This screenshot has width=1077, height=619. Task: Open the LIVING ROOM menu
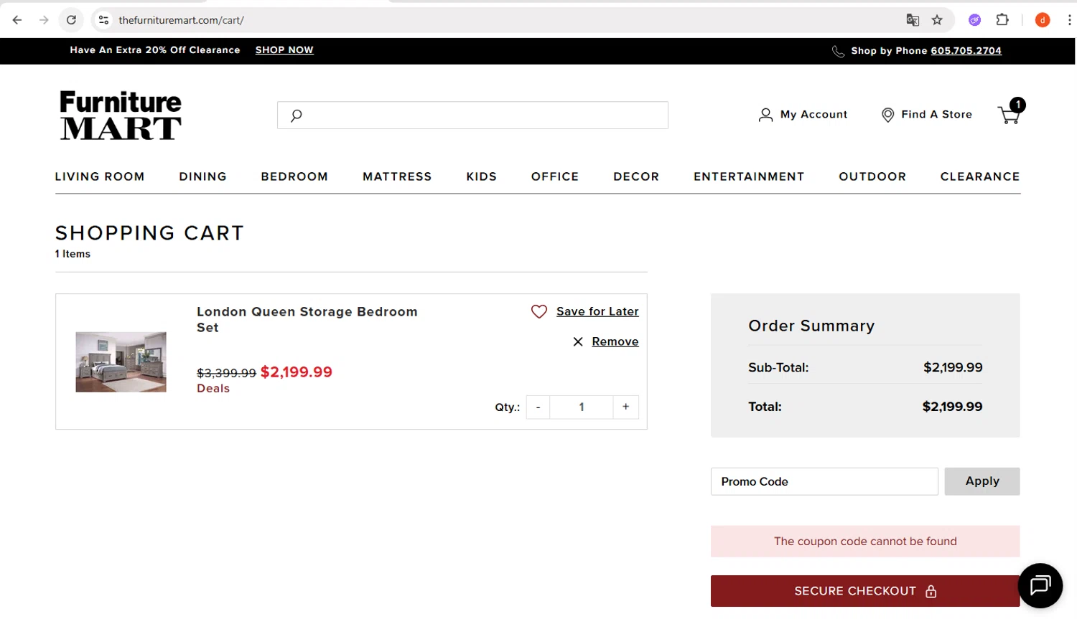click(x=100, y=176)
